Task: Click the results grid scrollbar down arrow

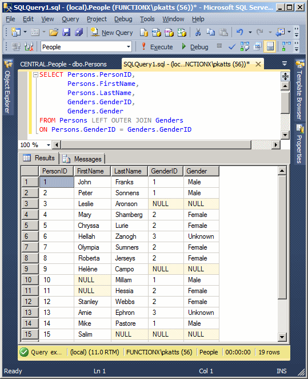Action: point(282,337)
